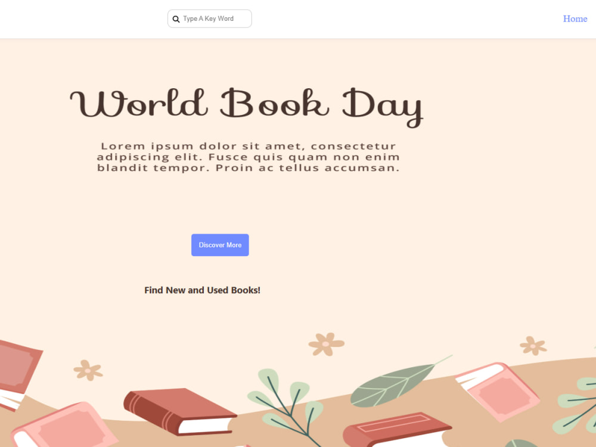The width and height of the screenshot is (596, 447).
Task: Click the magnifying glass search icon
Action: click(176, 19)
